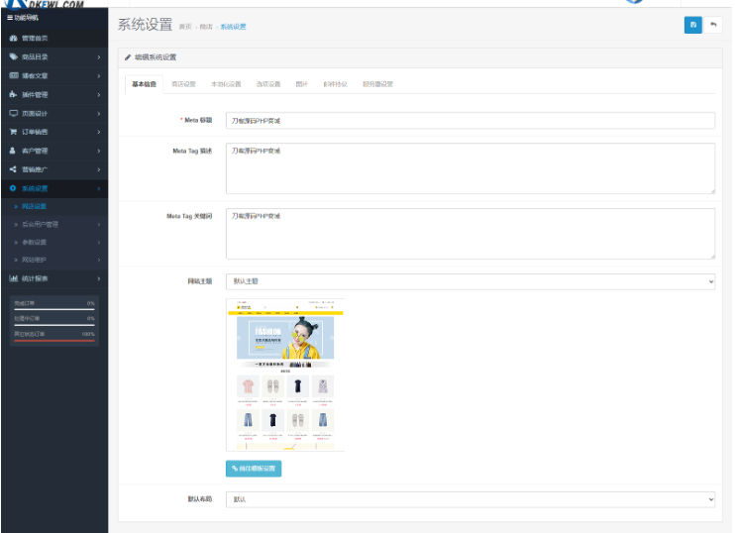This screenshot has width=735, height=533.
Task: Open the website theme dropdown
Action: pos(470,281)
